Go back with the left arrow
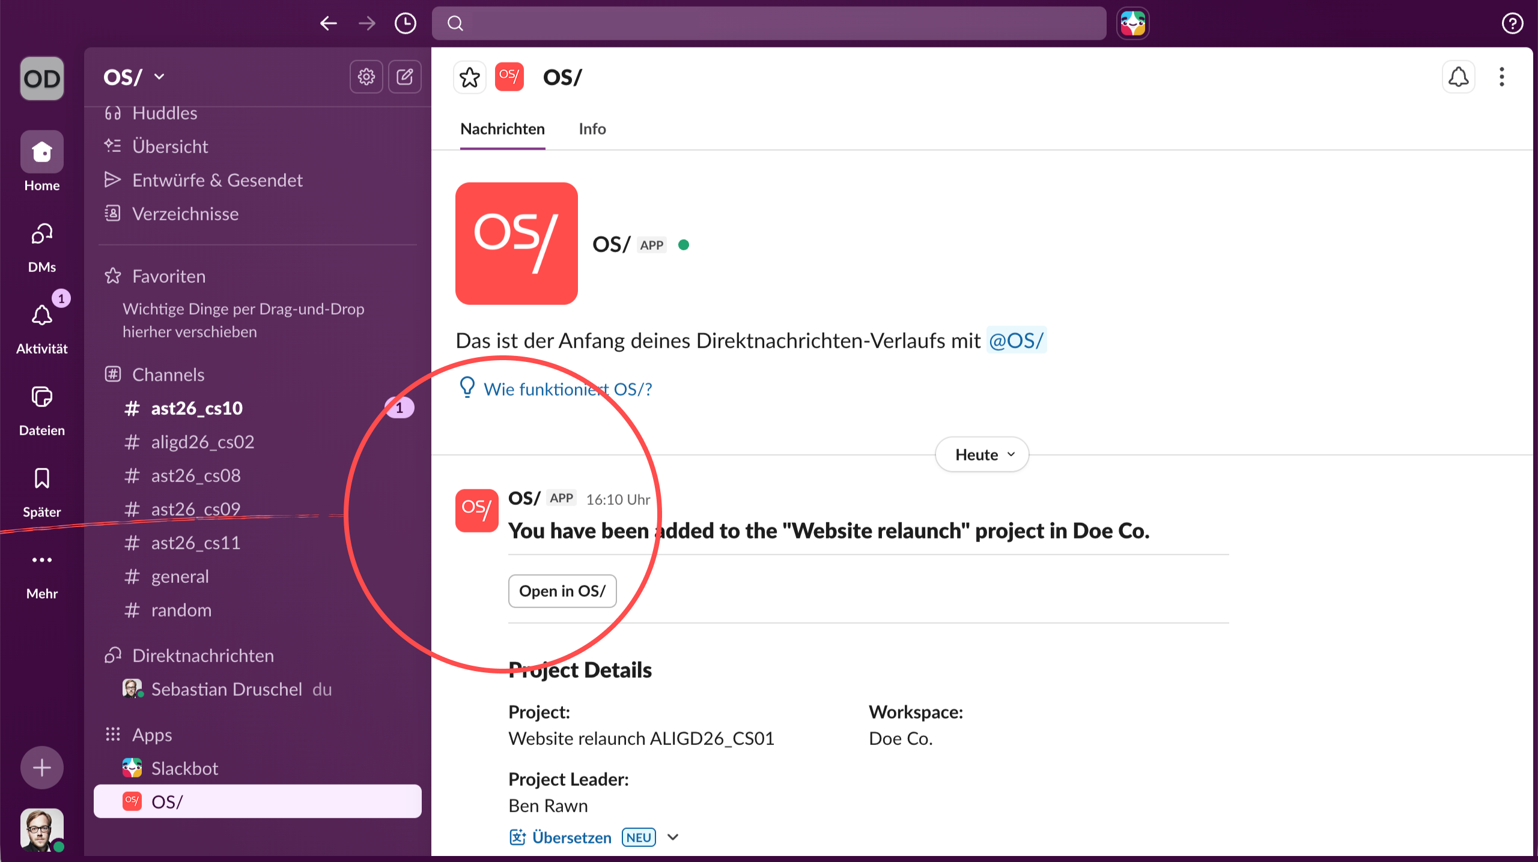This screenshot has width=1538, height=862. (x=328, y=23)
